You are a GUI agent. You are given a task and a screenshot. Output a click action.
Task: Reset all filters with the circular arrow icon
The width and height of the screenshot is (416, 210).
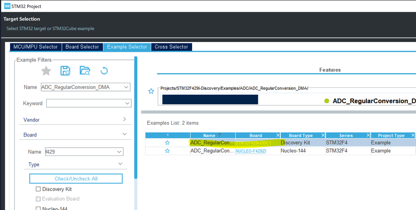(x=104, y=71)
